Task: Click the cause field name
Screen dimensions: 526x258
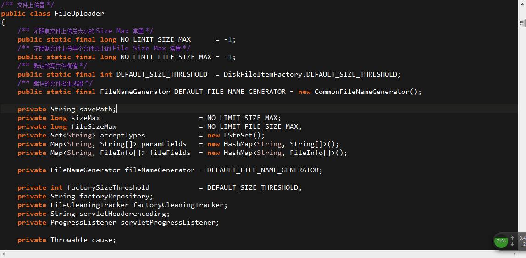Action: (102, 240)
